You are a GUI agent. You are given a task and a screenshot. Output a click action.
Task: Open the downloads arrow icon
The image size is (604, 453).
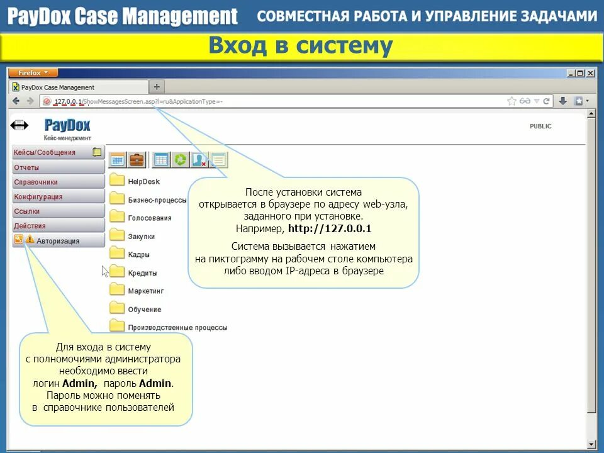click(562, 101)
